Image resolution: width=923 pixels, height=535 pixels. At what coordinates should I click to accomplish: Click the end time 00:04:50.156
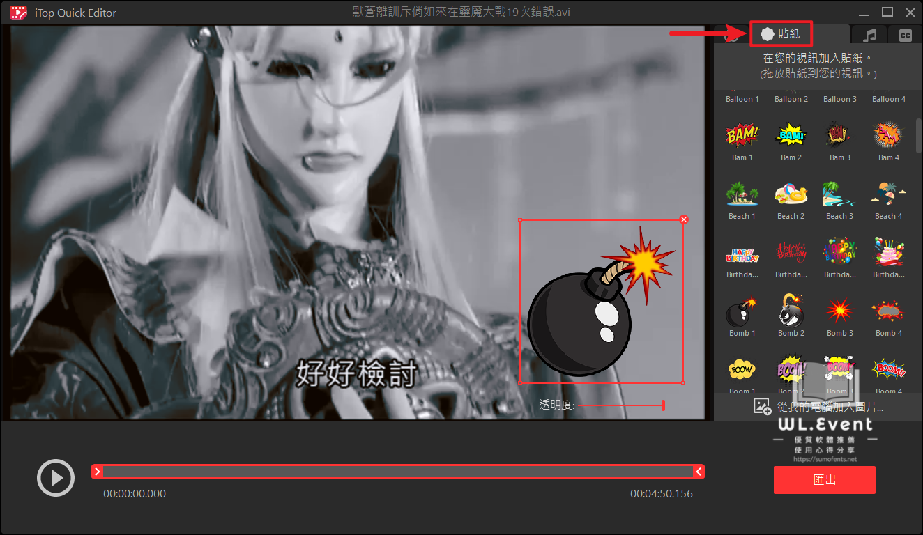click(662, 494)
